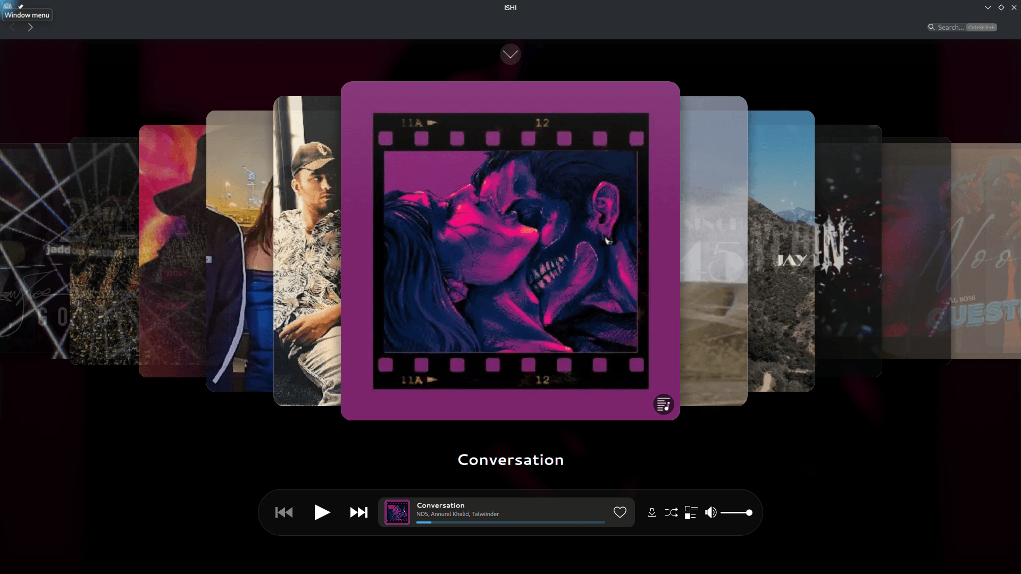The height and width of the screenshot is (574, 1021).
Task: Skip to the next track
Action: click(359, 512)
